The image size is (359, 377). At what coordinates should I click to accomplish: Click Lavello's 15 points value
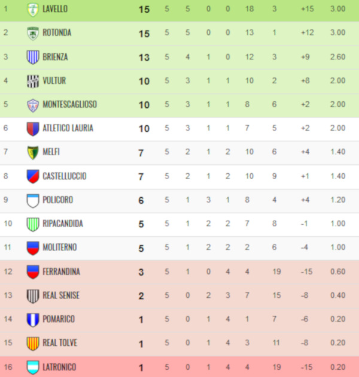(144, 10)
